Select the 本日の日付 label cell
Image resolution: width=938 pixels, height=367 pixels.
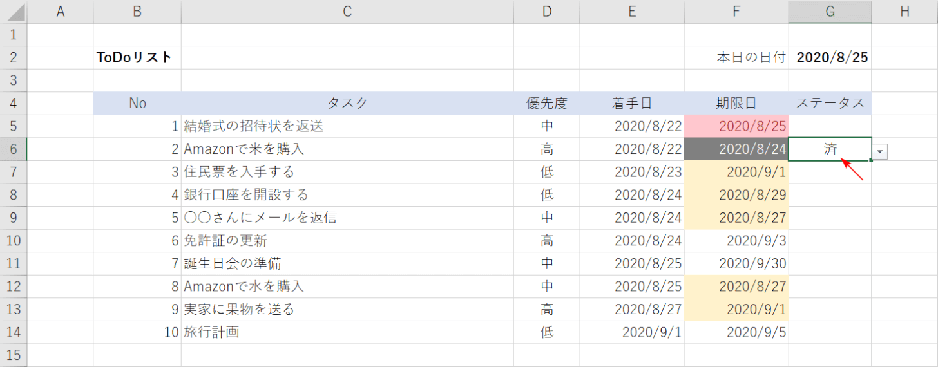(x=736, y=57)
